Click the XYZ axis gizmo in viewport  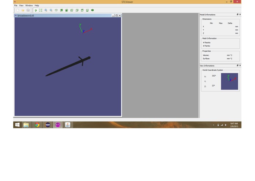coord(85,29)
